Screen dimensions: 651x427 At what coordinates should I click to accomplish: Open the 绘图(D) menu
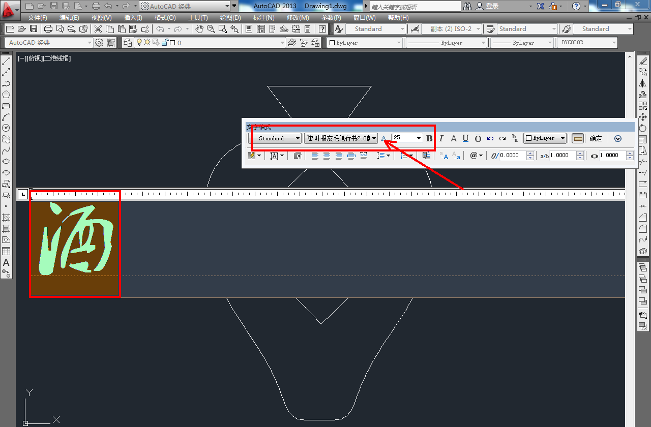pos(230,17)
